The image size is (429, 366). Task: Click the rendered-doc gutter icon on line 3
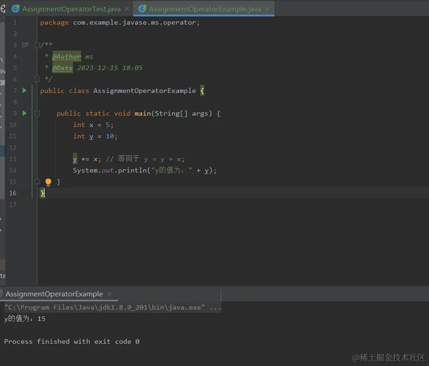pos(26,45)
